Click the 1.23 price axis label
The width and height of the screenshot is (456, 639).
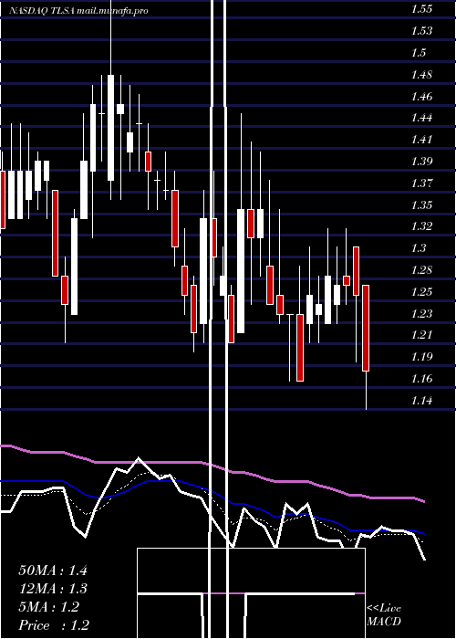point(421,313)
